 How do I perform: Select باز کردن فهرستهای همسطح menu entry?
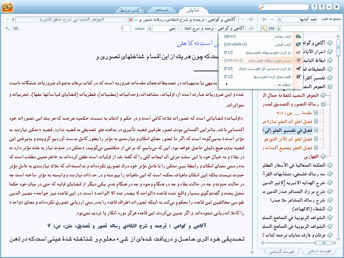click(260, 53)
